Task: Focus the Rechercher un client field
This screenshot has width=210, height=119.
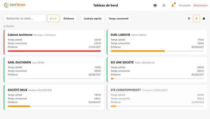Action: (x=25, y=18)
